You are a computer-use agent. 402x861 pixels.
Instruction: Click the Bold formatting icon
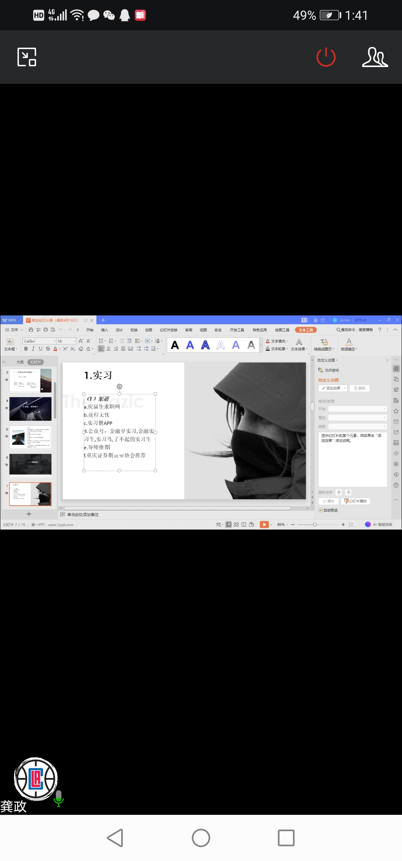pos(26,349)
